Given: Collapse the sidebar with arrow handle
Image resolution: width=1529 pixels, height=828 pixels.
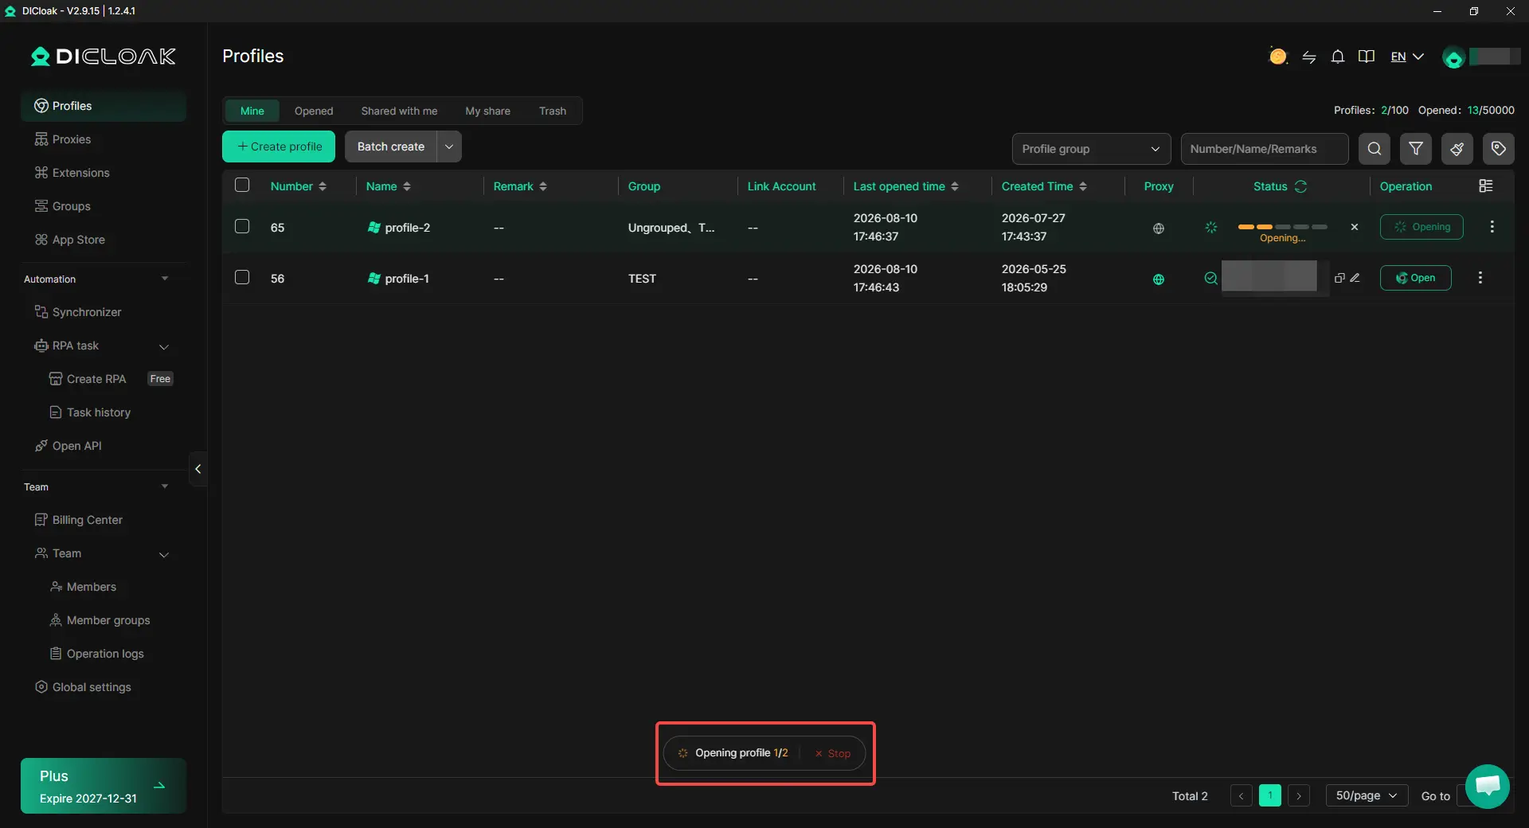Looking at the screenshot, I should (197, 469).
